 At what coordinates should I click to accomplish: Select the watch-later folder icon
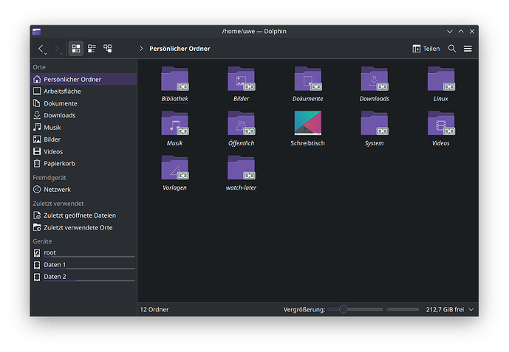pyautogui.click(x=241, y=168)
